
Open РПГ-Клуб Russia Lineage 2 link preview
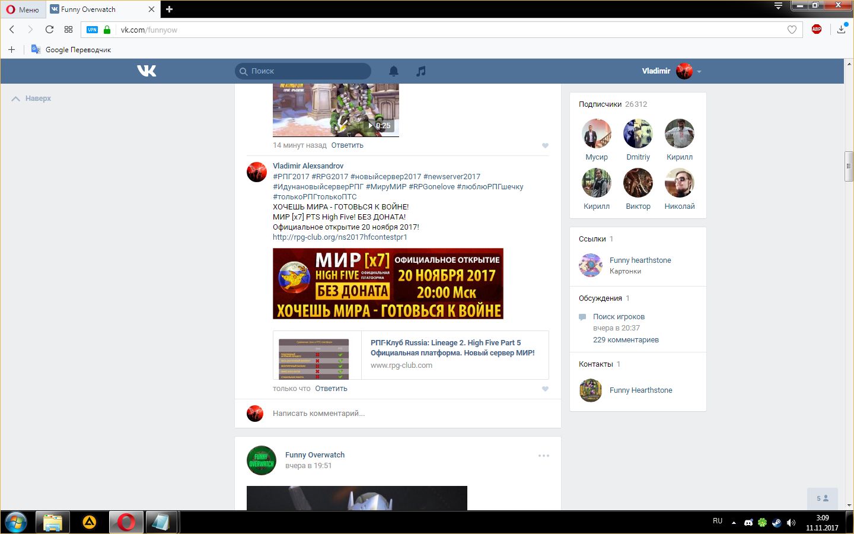pos(410,355)
